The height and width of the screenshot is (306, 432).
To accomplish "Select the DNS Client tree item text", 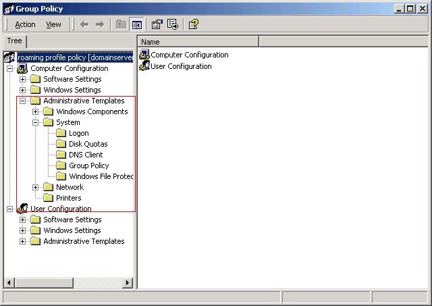I will [x=86, y=155].
